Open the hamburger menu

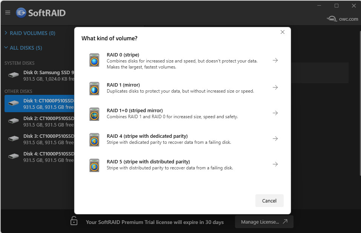tap(8, 12)
